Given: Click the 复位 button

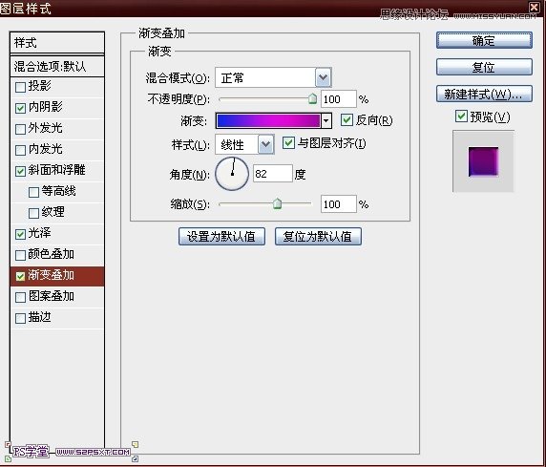Looking at the screenshot, I should [x=484, y=67].
